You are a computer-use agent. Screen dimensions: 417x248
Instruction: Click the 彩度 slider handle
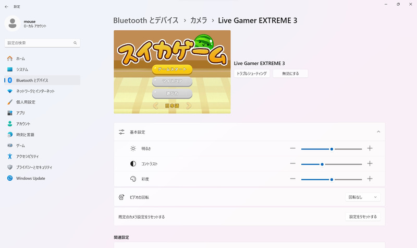tap(332, 180)
